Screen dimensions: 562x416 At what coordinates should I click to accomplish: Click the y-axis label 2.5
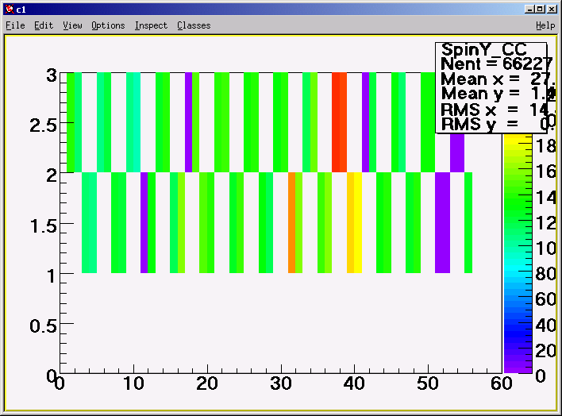pos(43,125)
